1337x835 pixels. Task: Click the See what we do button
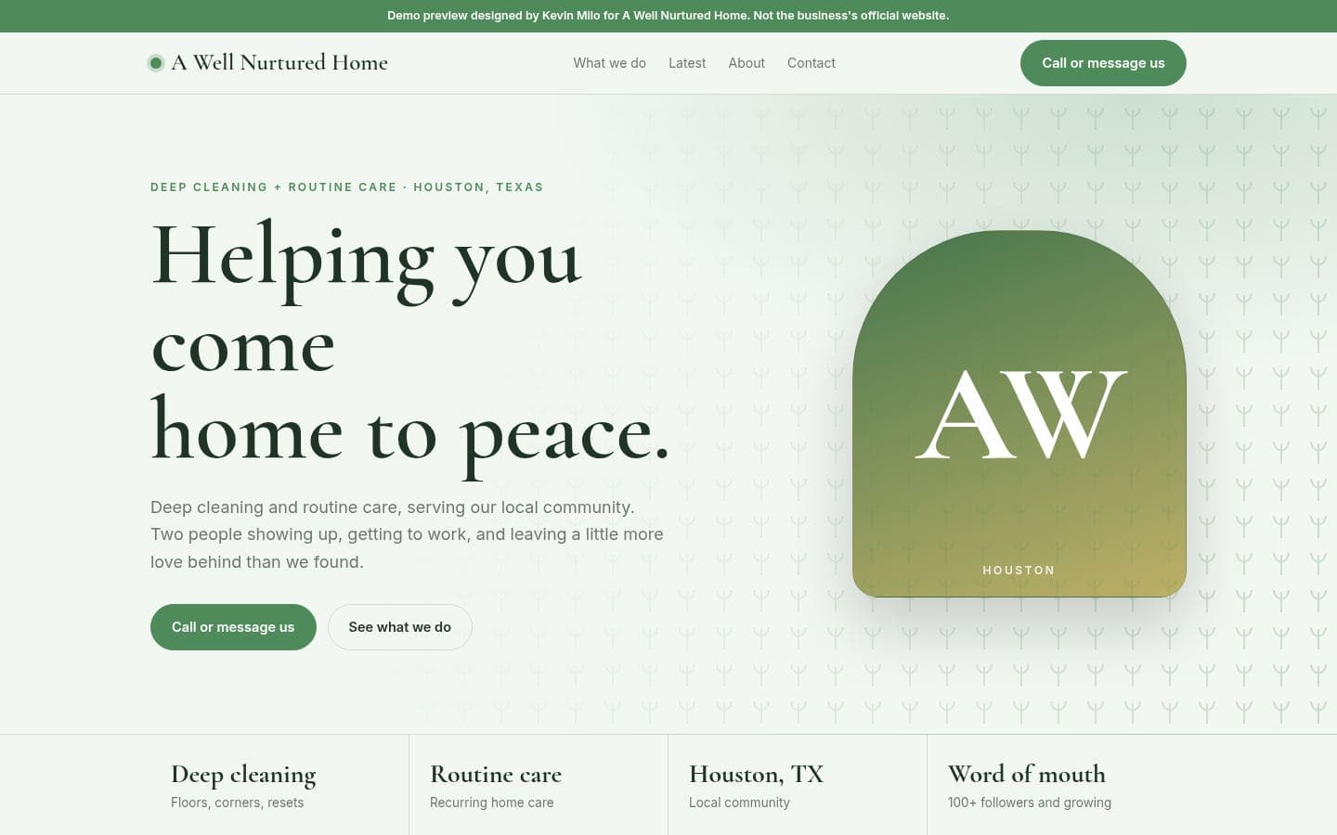click(x=400, y=627)
